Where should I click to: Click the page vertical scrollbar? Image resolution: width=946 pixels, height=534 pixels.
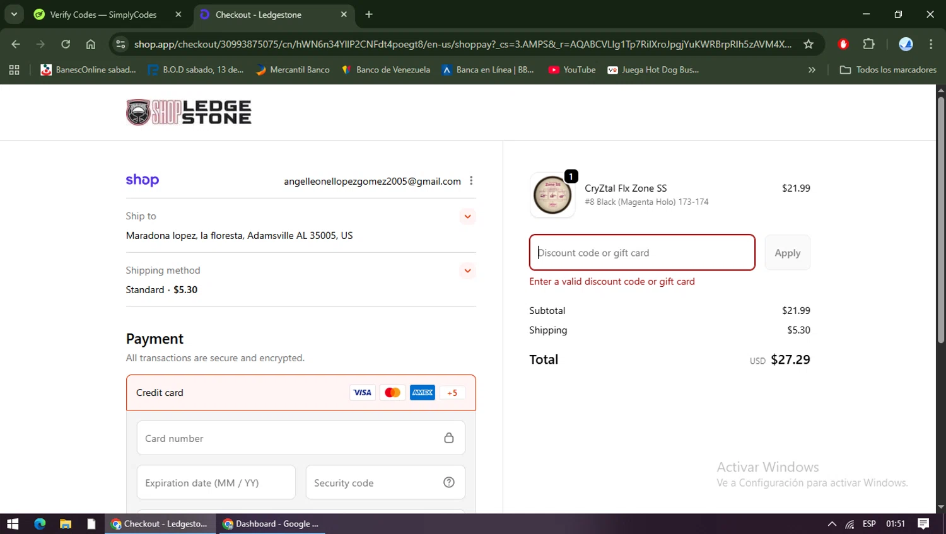pyautogui.click(x=941, y=221)
